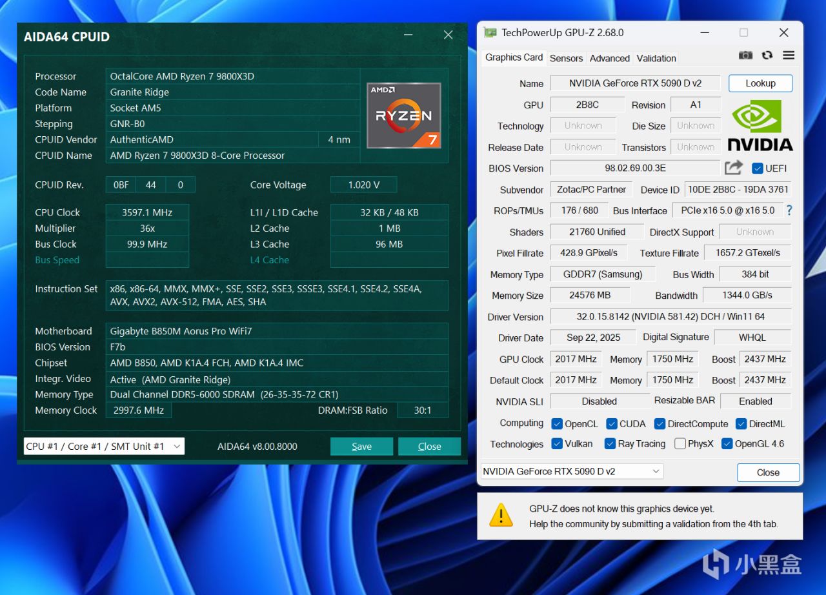Switch to the Sensors tab
Image resolution: width=826 pixels, height=595 pixels.
coord(566,58)
